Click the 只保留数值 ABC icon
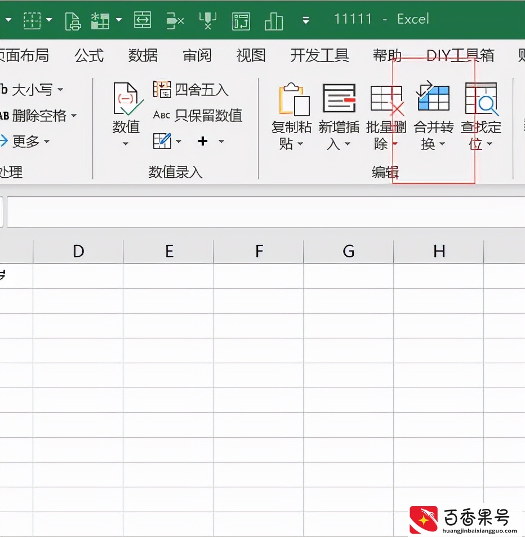This screenshot has height=537, width=525. (162, 115)
